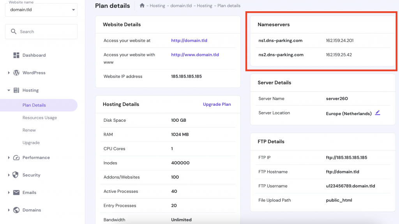
Task: Go to home via breadcrumb house icon
Action: click(142, 6)
